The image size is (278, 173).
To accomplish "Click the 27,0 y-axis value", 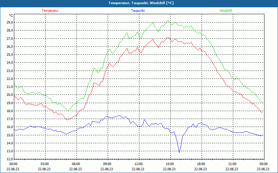I will point(10,38).
